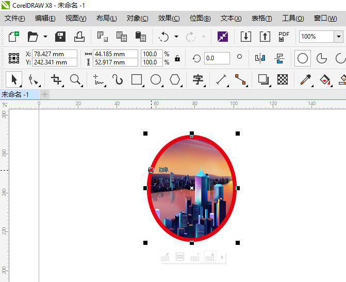
Task: Toggle the lock ratio padlock
Action: click(177, 58)
